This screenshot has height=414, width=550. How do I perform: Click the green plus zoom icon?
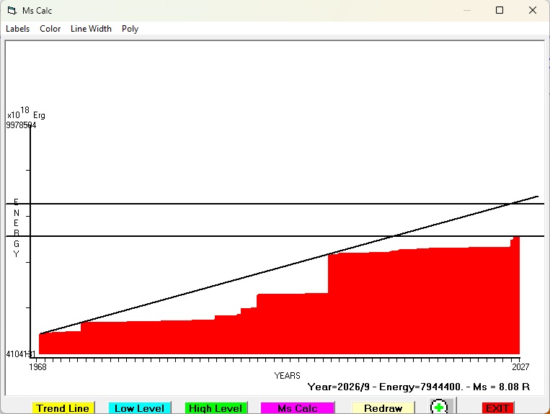click(439, 407)
